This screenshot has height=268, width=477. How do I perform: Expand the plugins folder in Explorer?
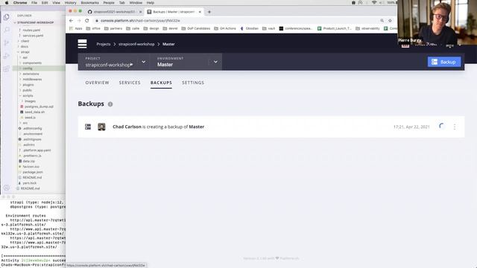[28, 85]
